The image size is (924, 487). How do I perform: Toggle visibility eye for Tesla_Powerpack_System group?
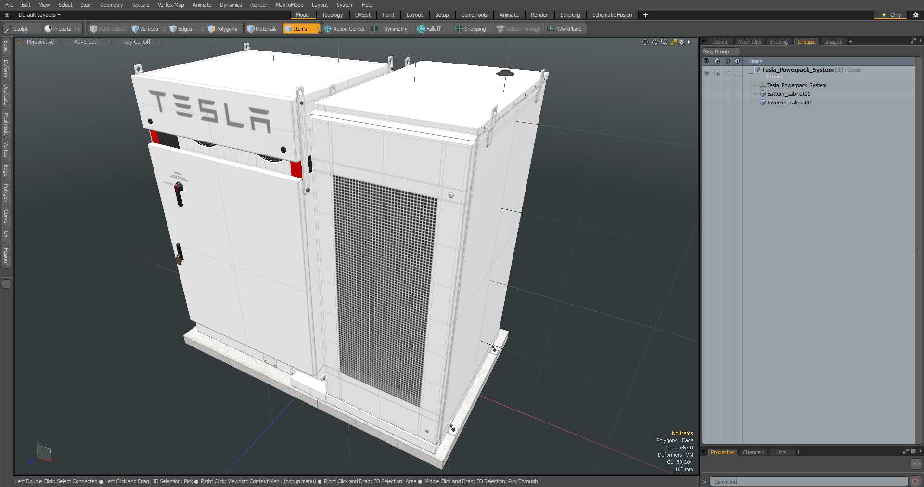click(x=706, y=74)
